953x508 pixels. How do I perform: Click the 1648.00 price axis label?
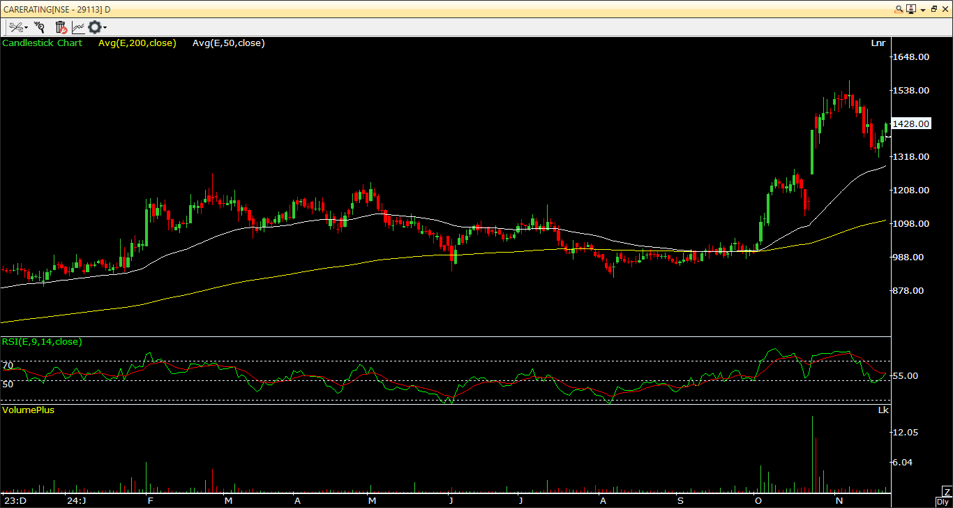point(911,57)
